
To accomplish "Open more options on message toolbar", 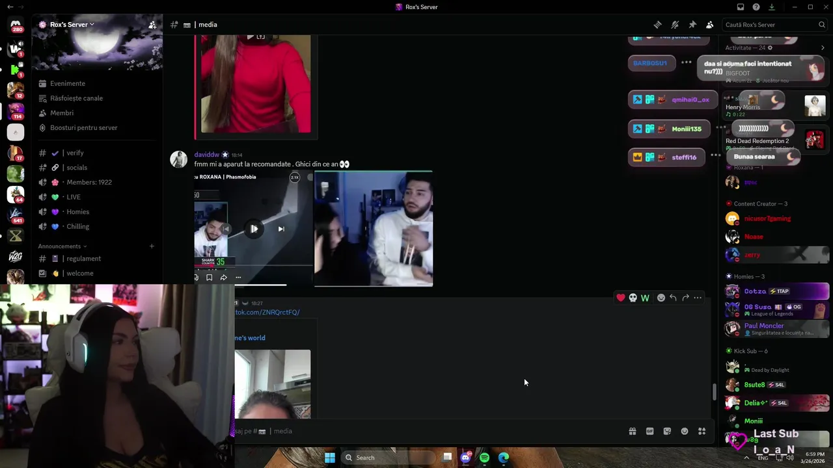I will click(x=698, y=298).
